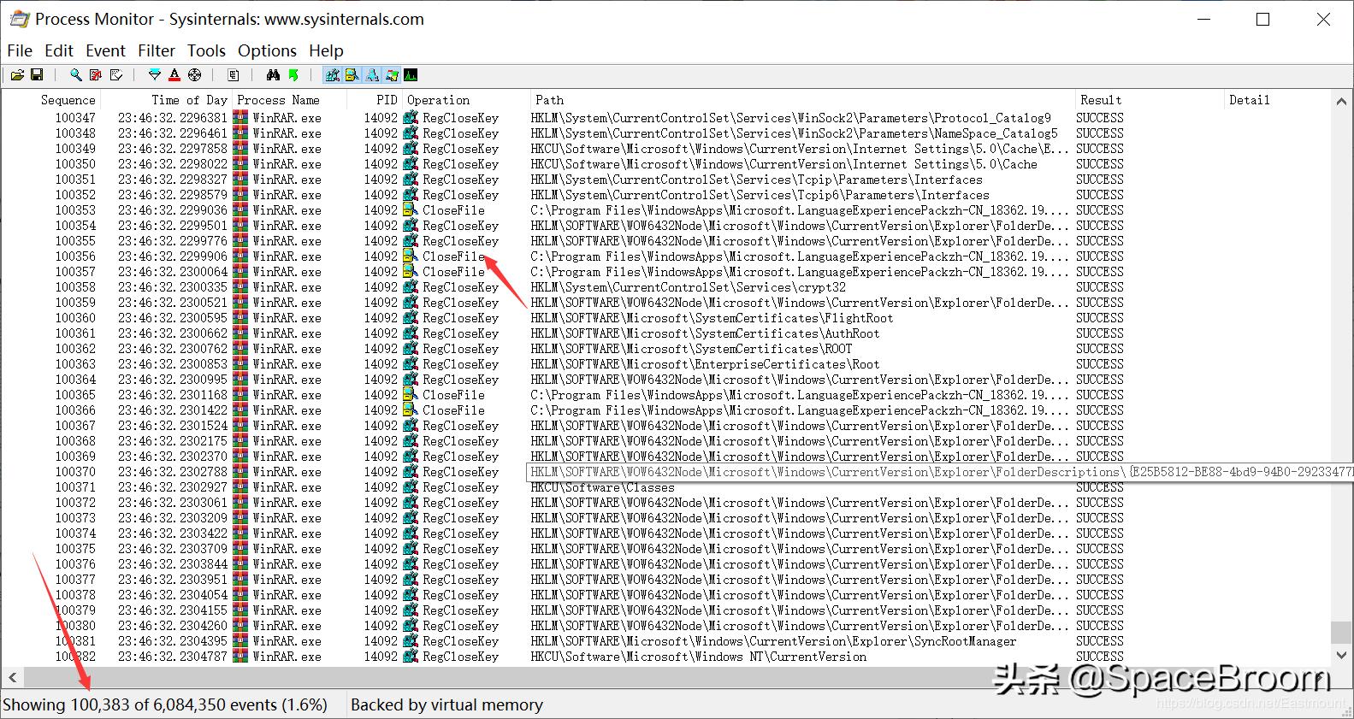This screenshot has height=719, width=1354.
Task: Select the SystemCertificates\FlightRoot path
Action: pos(712,318)
